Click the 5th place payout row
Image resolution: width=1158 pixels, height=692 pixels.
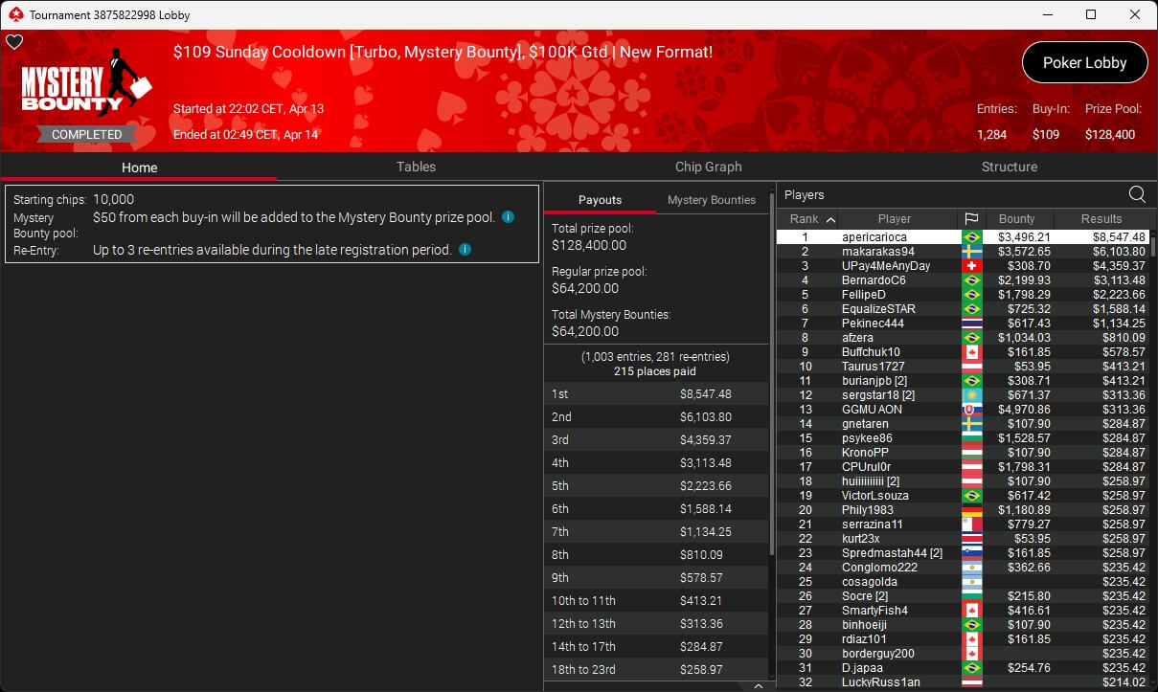pyautogui.click(x=655, y=486)
